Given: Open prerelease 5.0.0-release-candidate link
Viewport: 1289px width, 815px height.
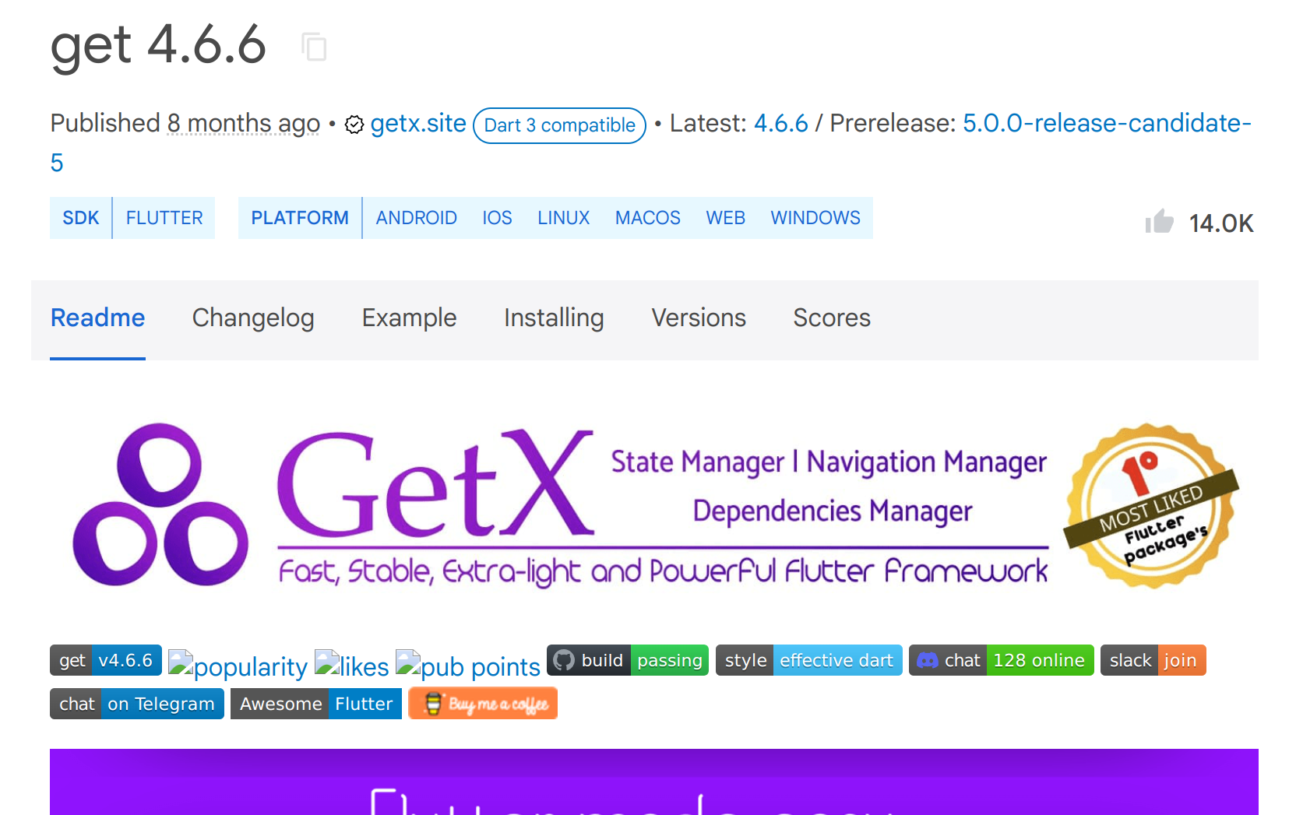Looking at the screenshot, I should coord(1107,123).
